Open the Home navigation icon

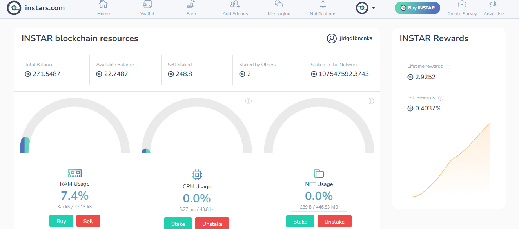pos(103,4)
